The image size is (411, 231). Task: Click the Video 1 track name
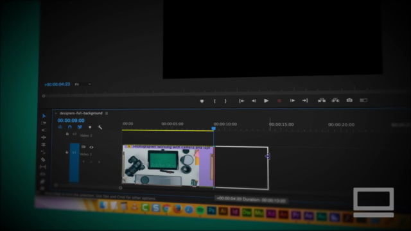pos(85,154)
